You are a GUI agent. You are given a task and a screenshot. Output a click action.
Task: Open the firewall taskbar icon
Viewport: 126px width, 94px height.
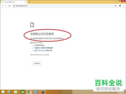43,92
